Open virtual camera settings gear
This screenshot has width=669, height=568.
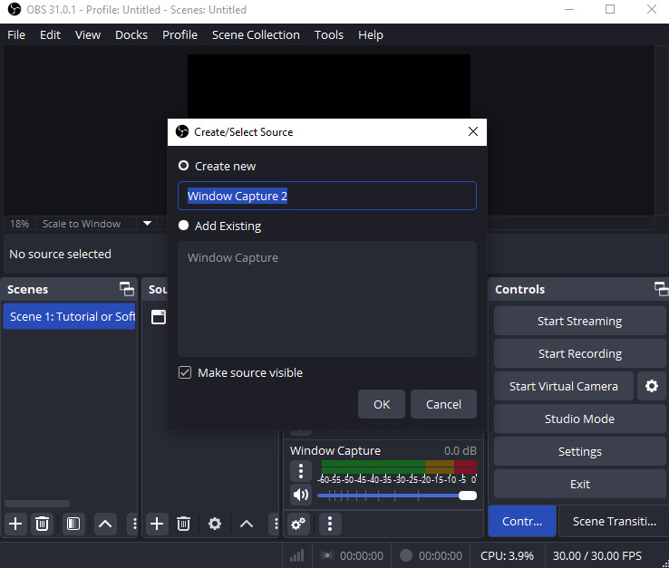pyautogui.click(x=652, y=386)
